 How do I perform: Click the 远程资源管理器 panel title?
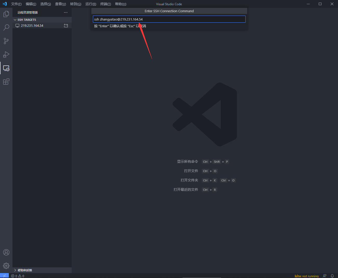tap(28, 12)
